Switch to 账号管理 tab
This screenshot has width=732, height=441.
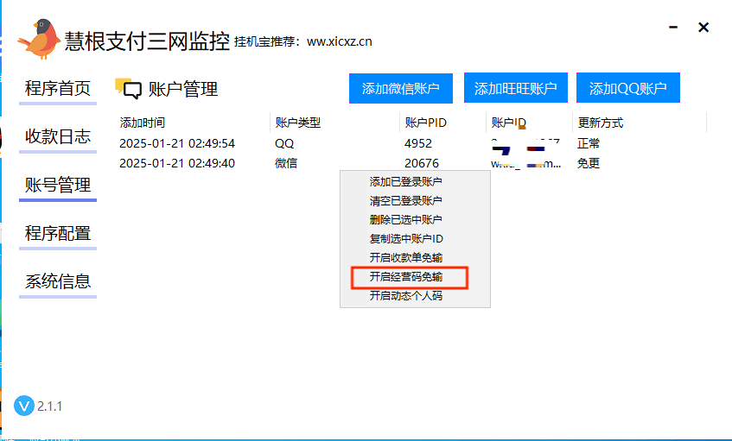click(58, 185)
